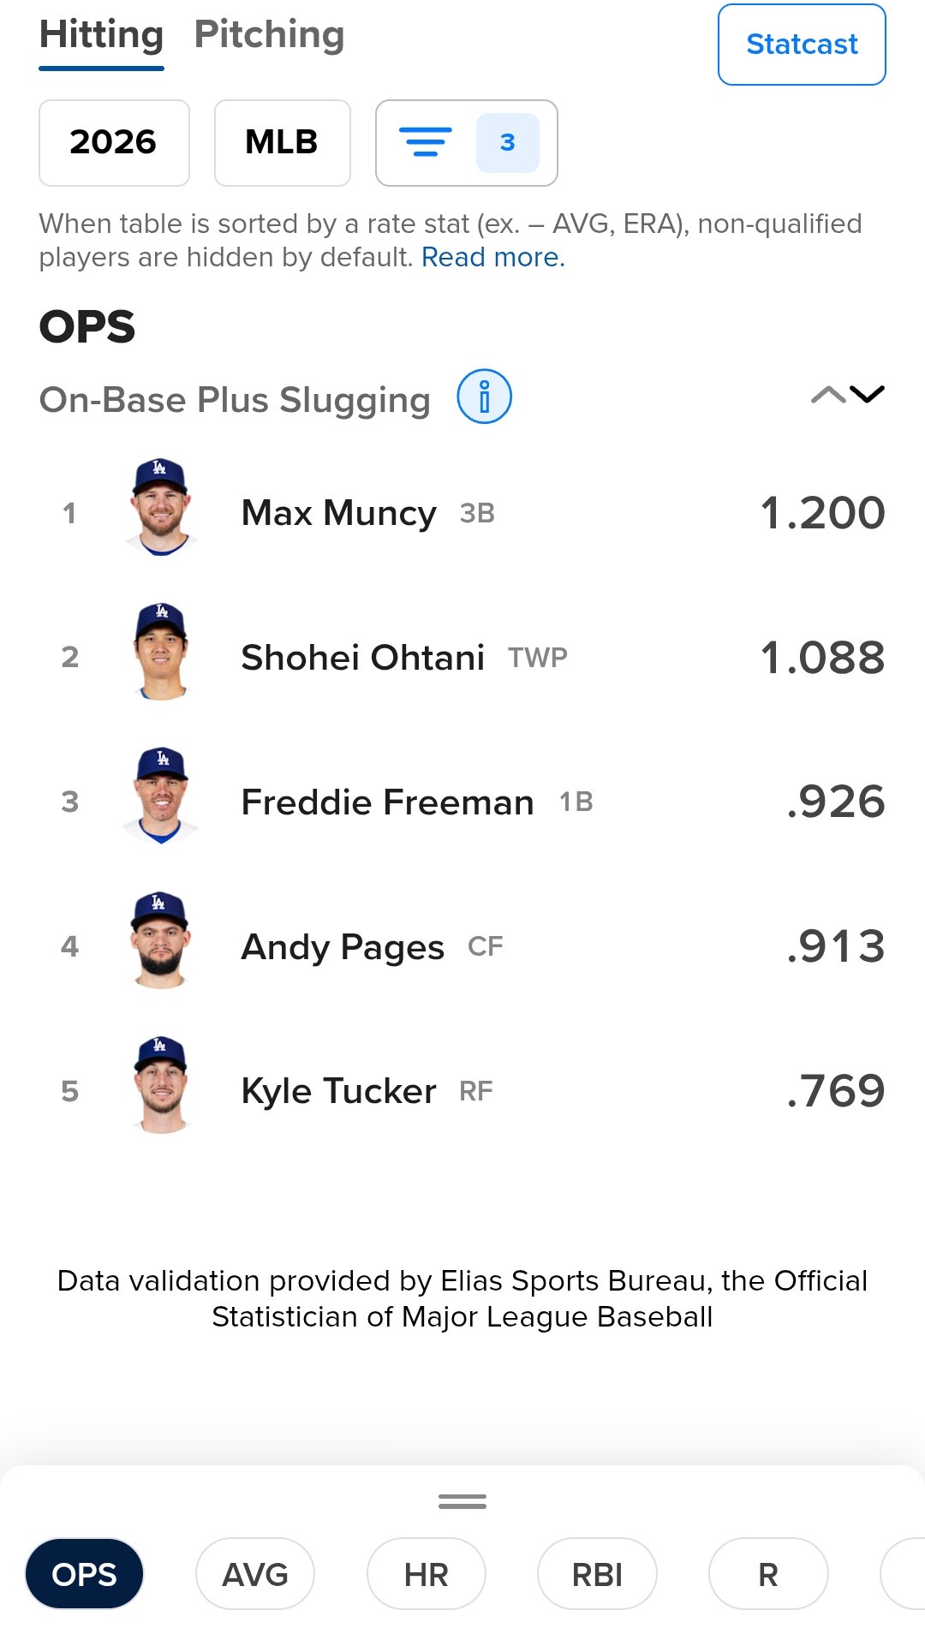Tap Shohei Ohtani's headshot
The height and width of the screenshot is (1634, 925).
(161, 652)
